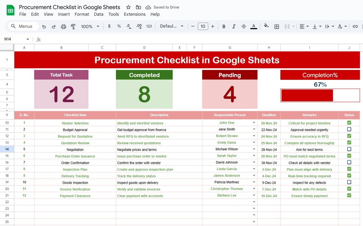Open the 123 more formats button
The height and width of the screenshot is (226, 363).
(149, 26)
